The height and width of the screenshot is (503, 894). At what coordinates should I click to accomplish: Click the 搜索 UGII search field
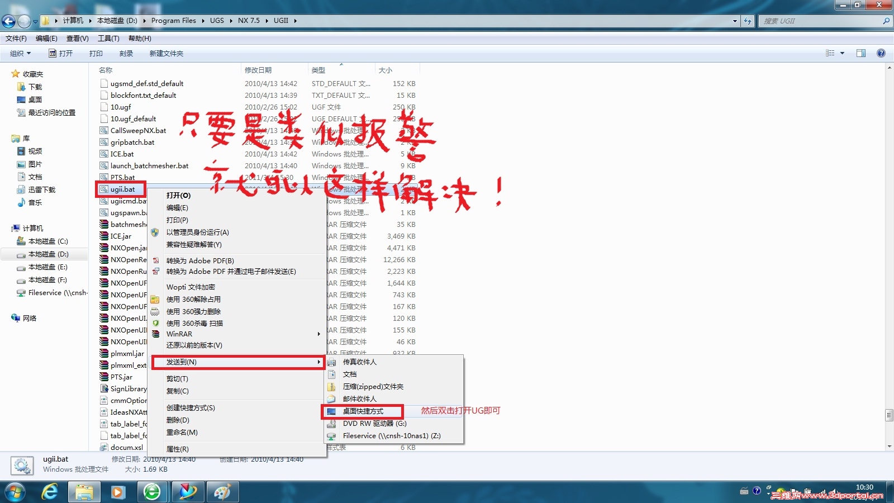click(x=820, y=21)
